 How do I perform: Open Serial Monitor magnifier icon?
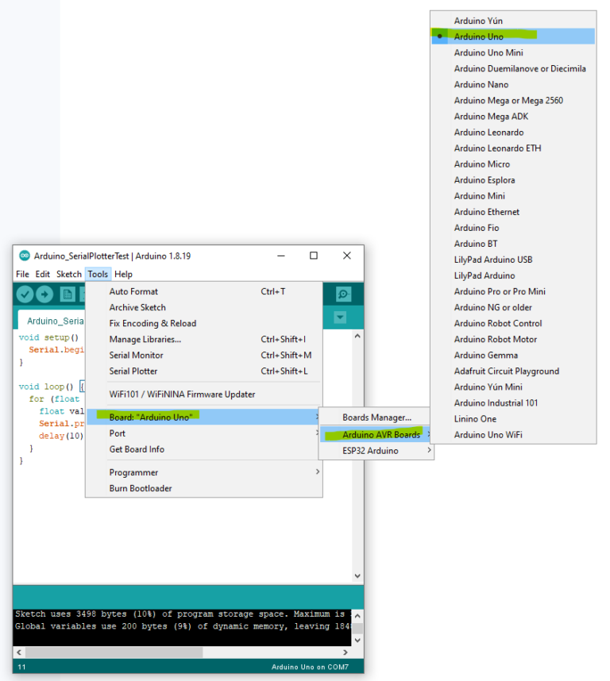tap(343, 294)
